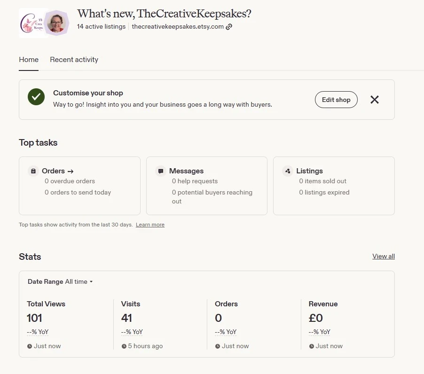Switch to the Recent activity tab

[74, 60]
